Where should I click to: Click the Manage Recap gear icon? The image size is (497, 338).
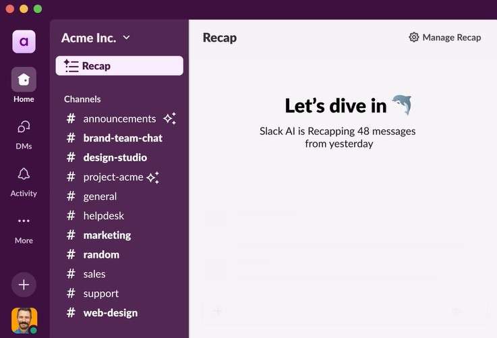tap(413, 37)
